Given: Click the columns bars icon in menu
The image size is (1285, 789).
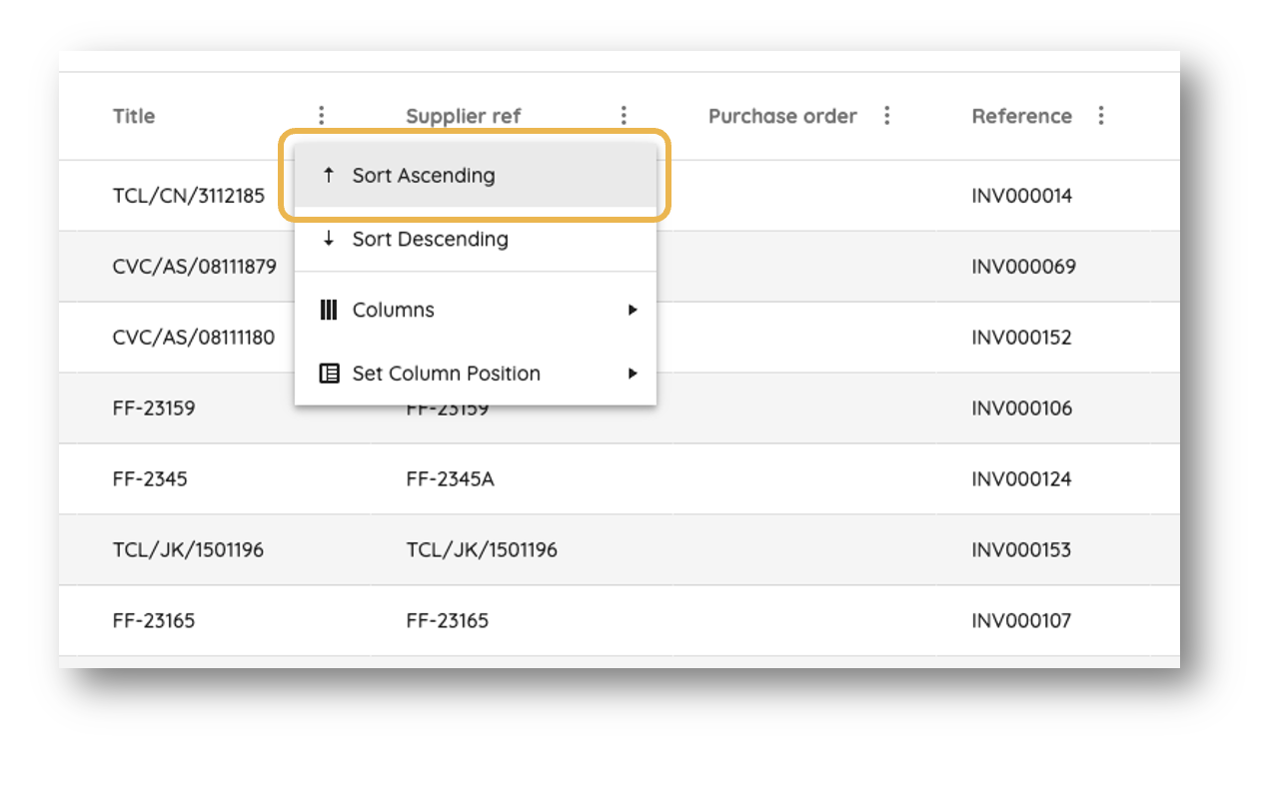Looking at the screenshot, I should tap(328, 310).
